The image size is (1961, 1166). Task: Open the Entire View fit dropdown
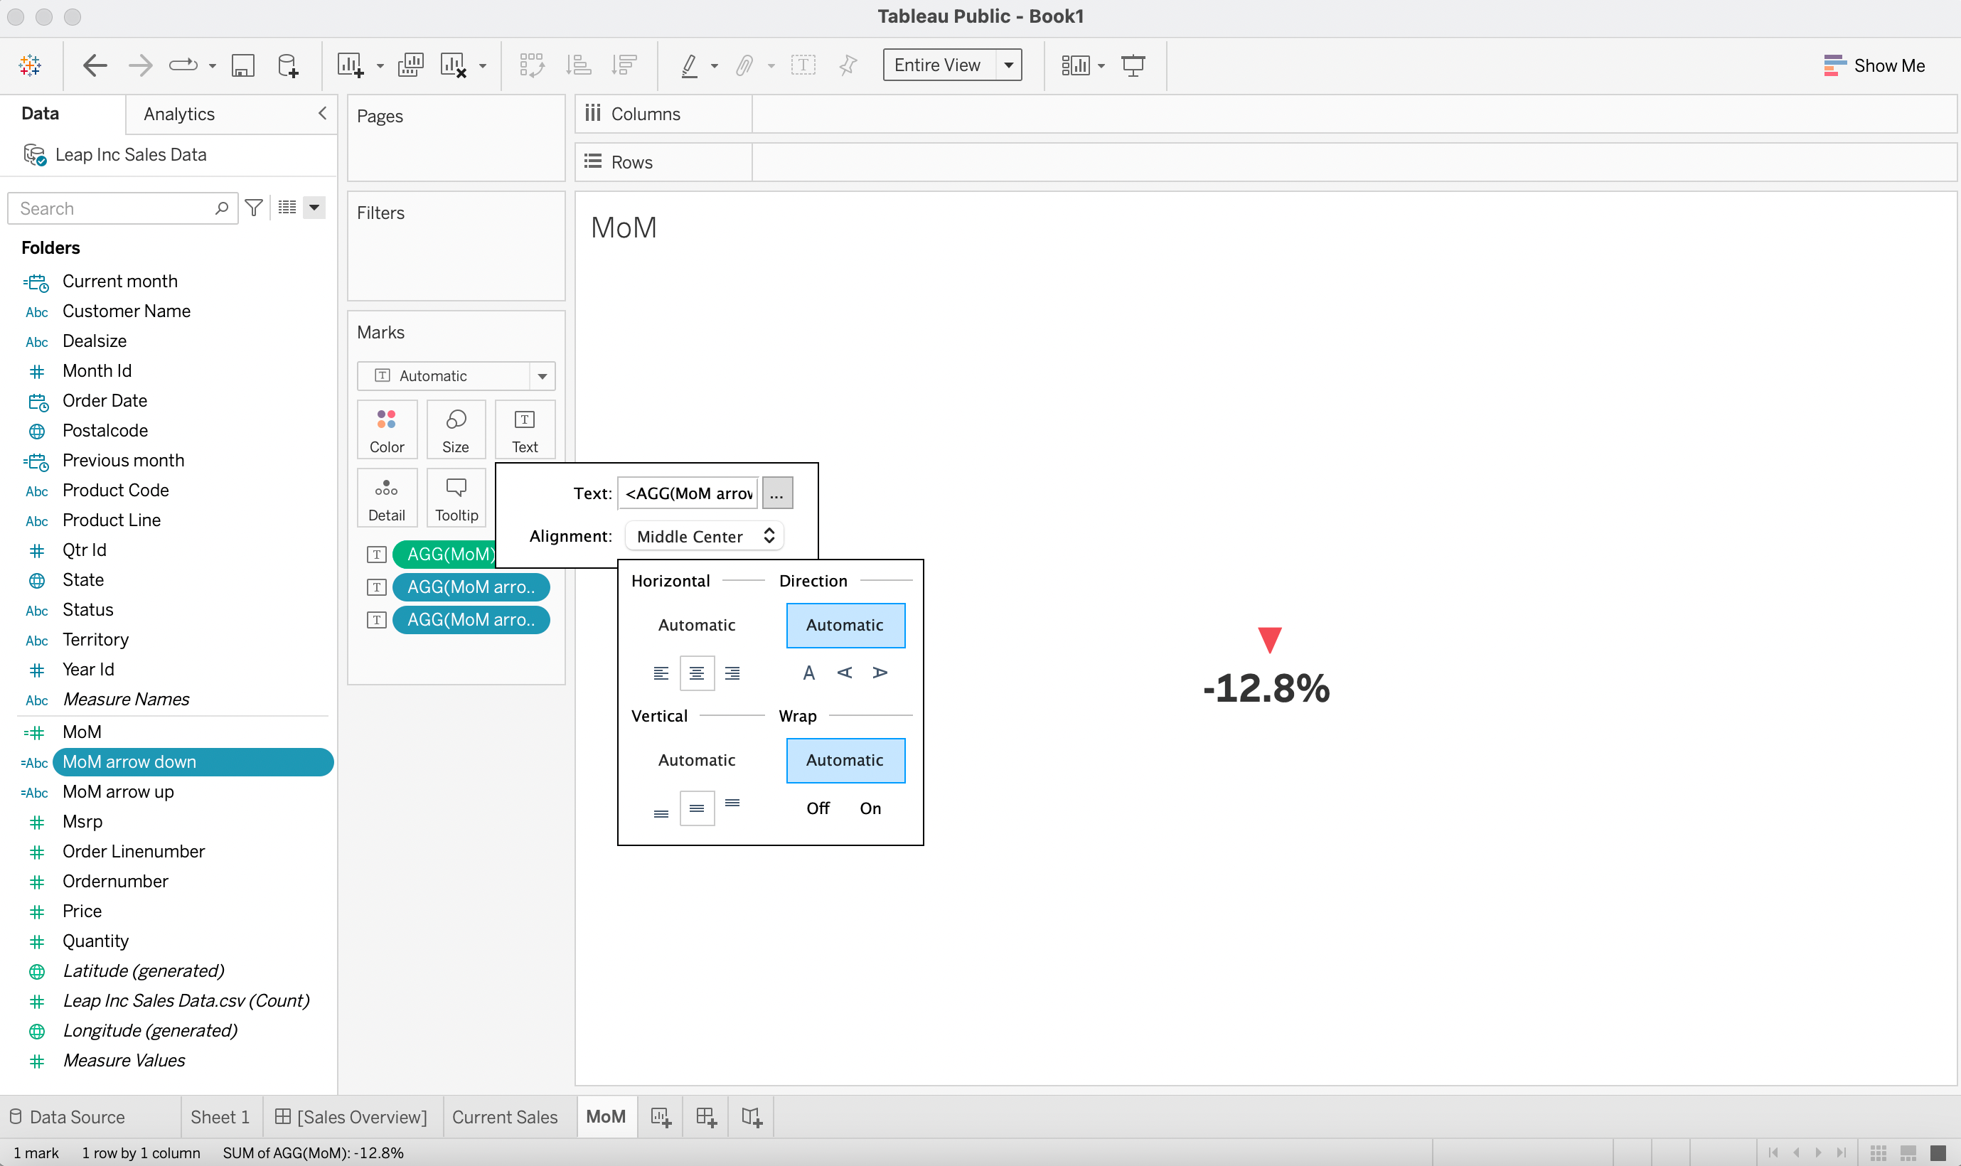[x=1008, y=65]
